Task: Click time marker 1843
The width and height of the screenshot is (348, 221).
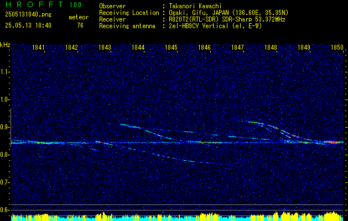Action: (105, 48)
